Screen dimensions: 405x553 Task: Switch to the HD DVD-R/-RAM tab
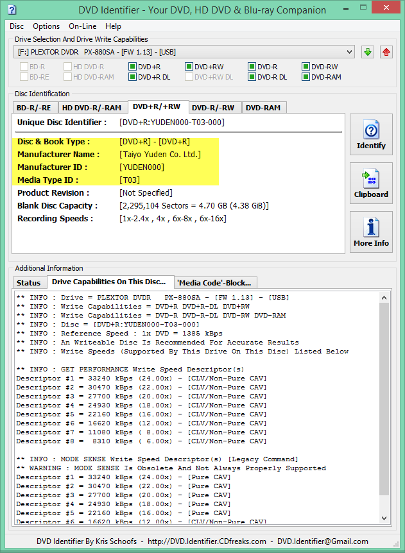point(92,108)
